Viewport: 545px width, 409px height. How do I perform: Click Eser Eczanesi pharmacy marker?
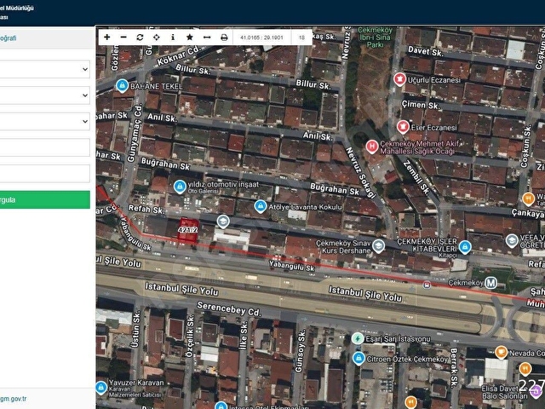pos(403,127)
